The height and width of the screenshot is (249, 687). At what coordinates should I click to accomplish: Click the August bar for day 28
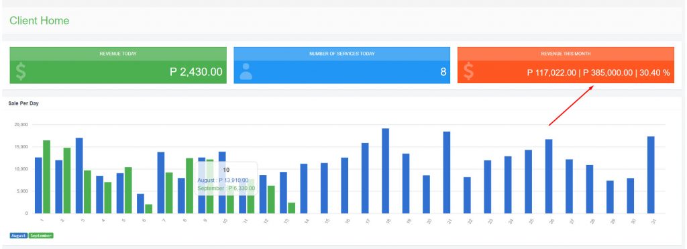pos(590,189)
